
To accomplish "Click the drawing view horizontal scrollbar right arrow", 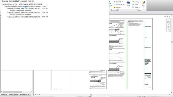I will pos(170,95).
